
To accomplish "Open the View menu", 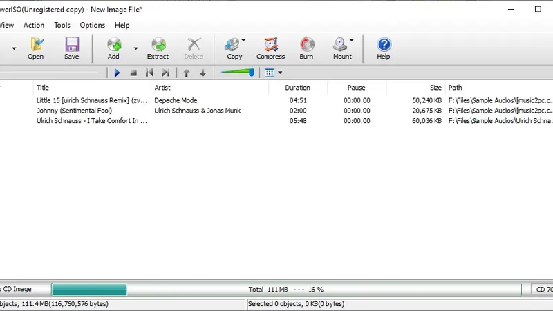I will click(x=7, y=25).
